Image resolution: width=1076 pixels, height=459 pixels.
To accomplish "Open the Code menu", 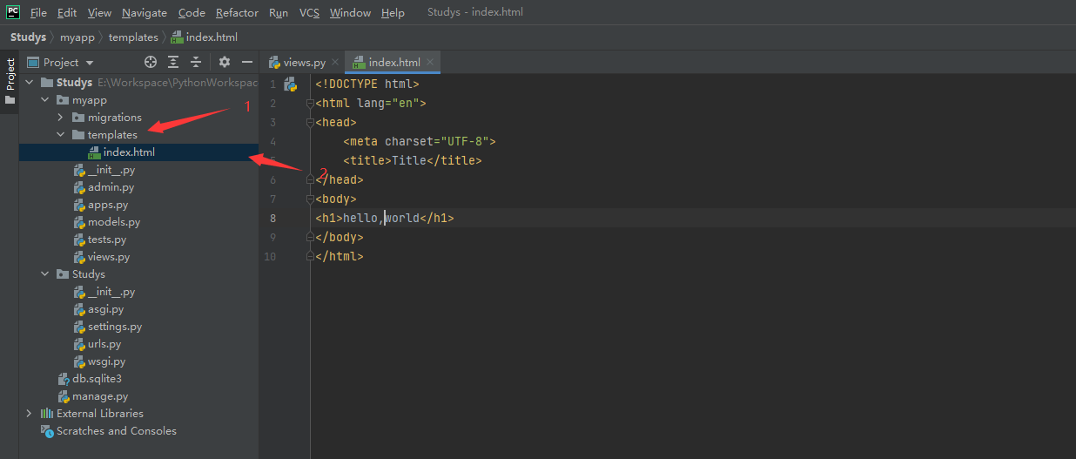I will click(192, 13).
